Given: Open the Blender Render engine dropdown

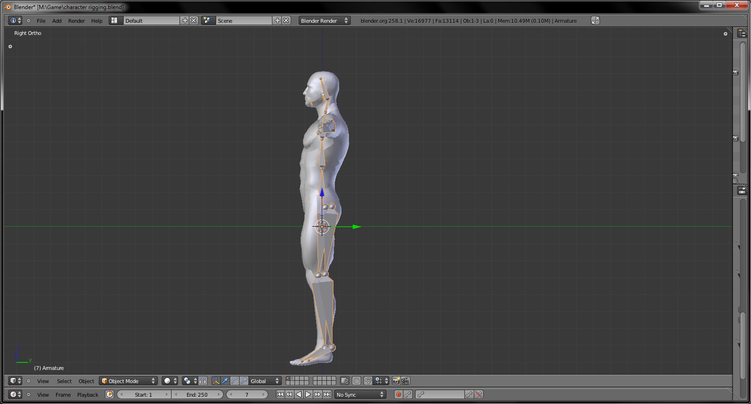Looking at the screenshot, I should (x=324, y=21).
